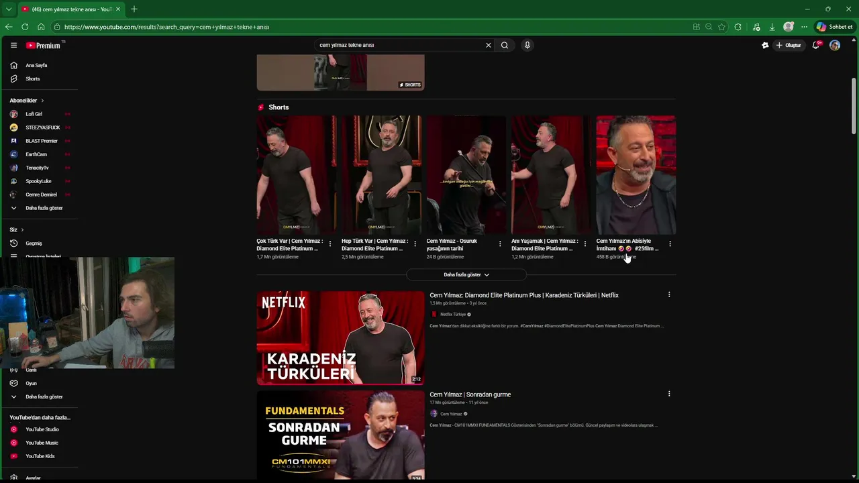Close the current YouTube browser tab
This screenshot has width=859, height=483.
(x=118, y=9)
